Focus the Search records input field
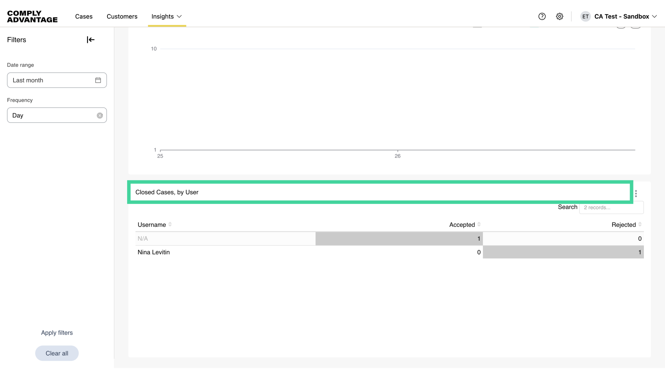The height and width of the screenshot is (374, 665). (x=611, y=207)
